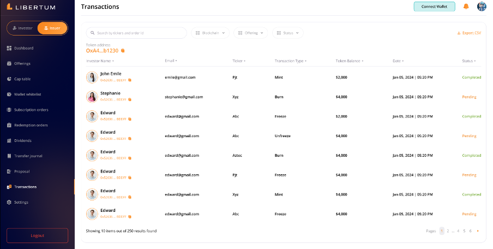
Task: Switch to Investor mode
Action: click(x=23, y=28)
